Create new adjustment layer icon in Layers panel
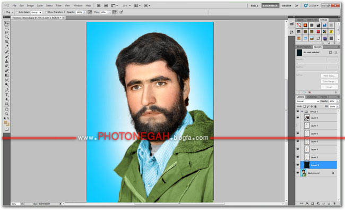The width and height of the screenshot is (345, 210). (x=318, y=204)
